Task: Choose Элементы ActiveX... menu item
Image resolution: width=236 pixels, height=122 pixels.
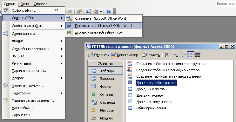Action: (33, 86)
